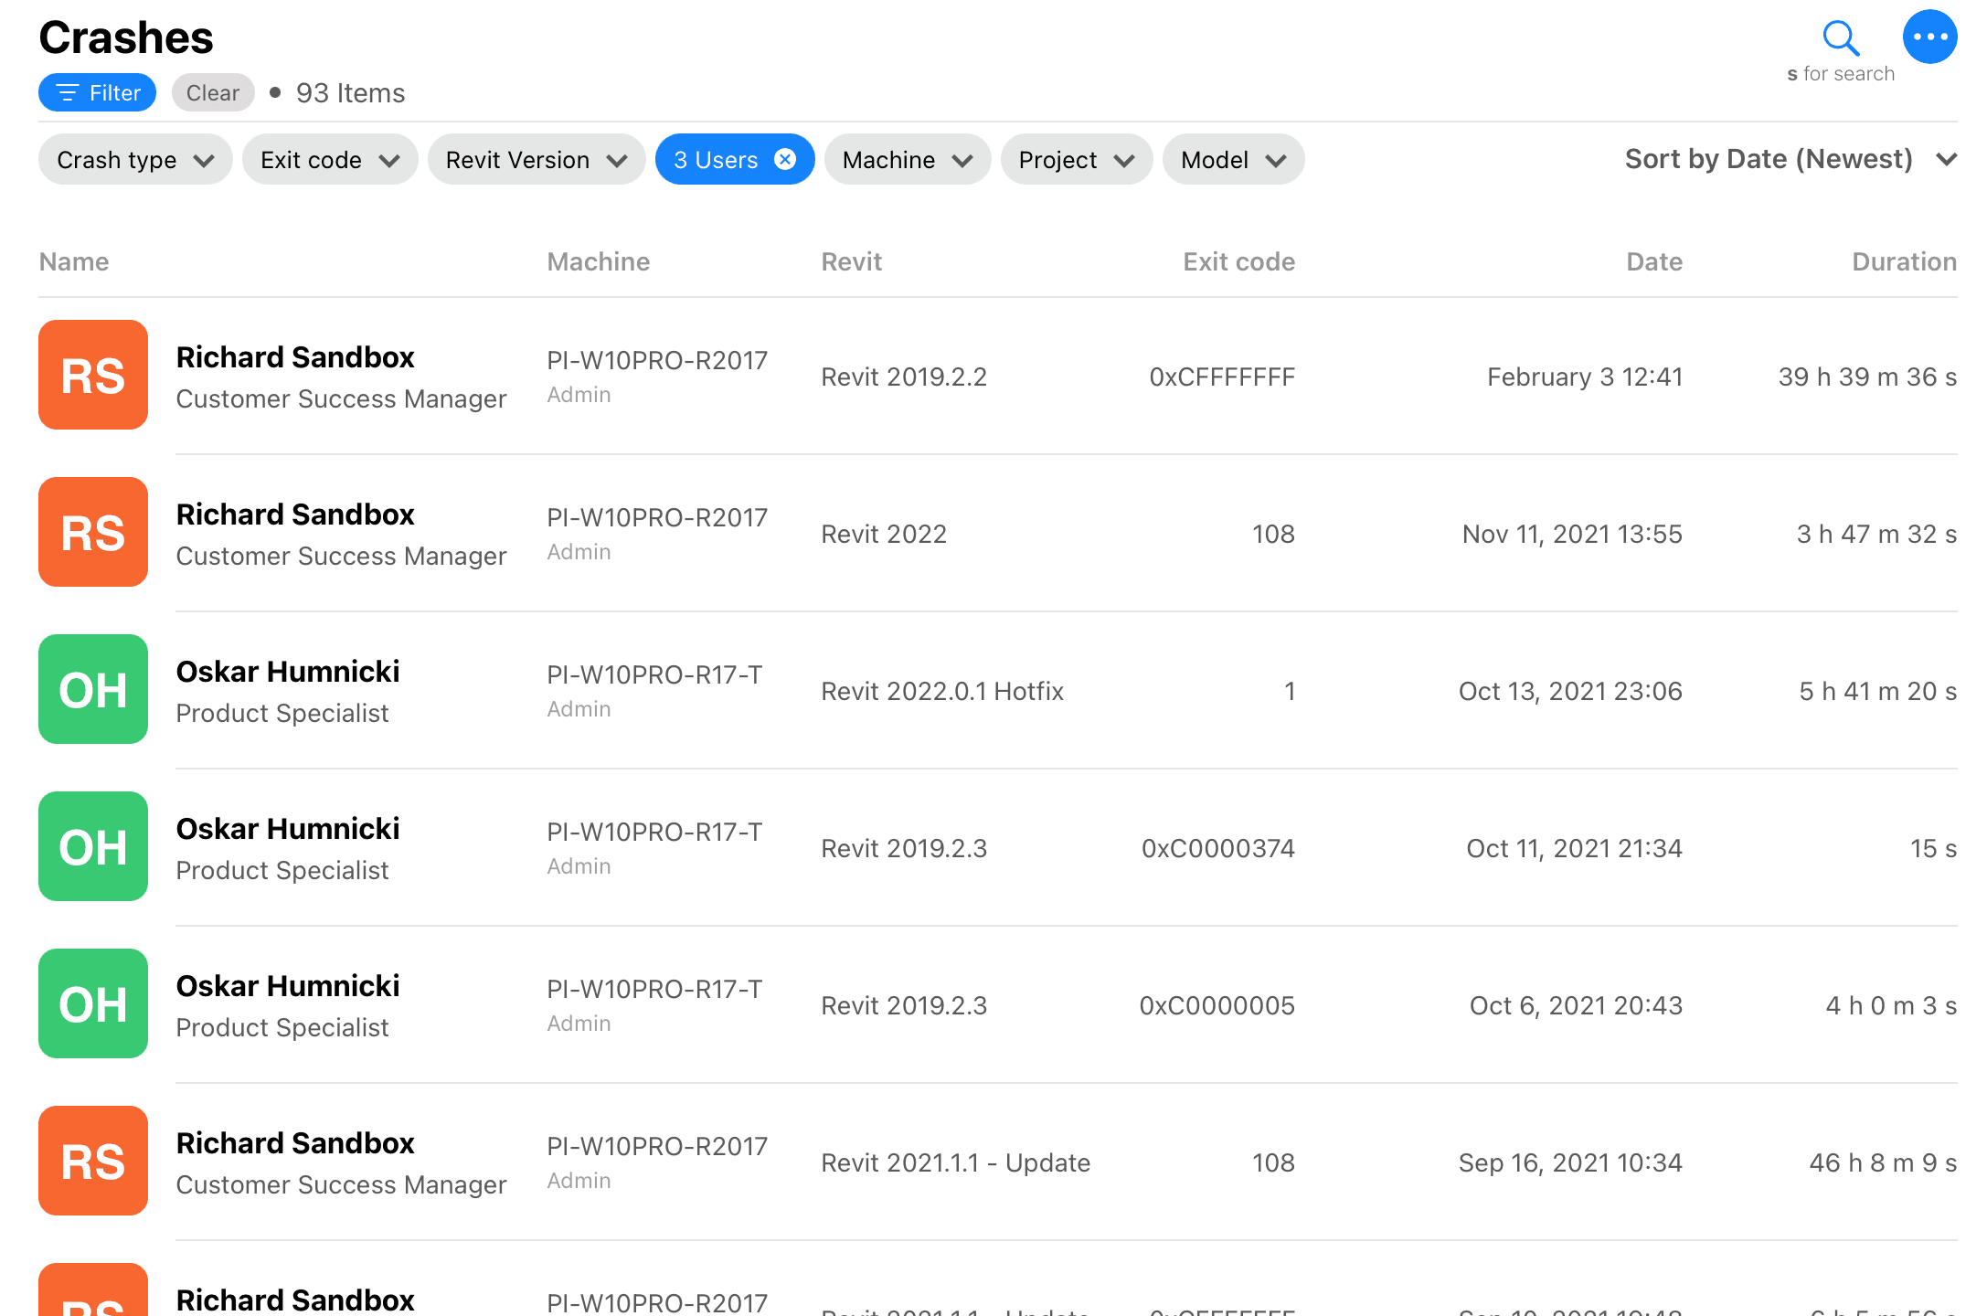1987x1316 pixels.
Task: Click the OH avatar on the Oct 6 crash
Action: pos(93,1003)
